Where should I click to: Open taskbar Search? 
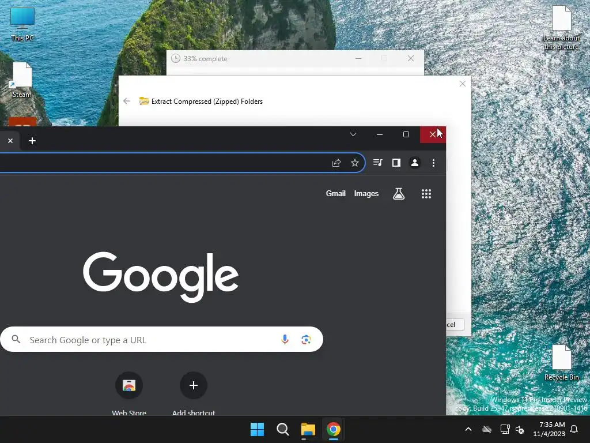(282, 429)
